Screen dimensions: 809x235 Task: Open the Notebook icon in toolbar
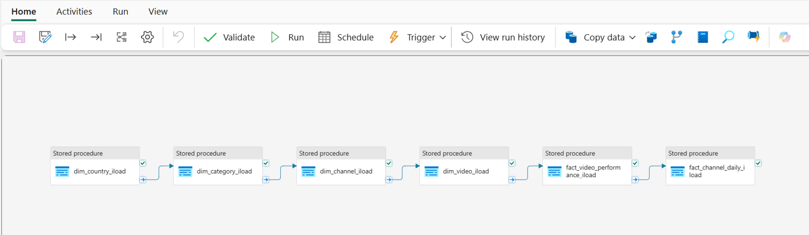pyautogui.click(x=702, y=37)
